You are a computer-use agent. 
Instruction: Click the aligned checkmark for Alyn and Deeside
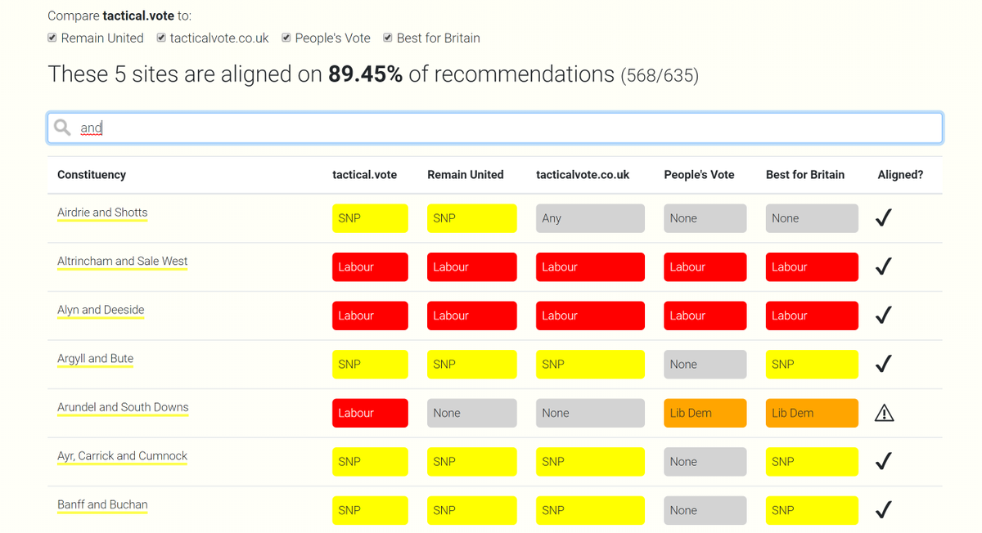(x=883, y=316)
